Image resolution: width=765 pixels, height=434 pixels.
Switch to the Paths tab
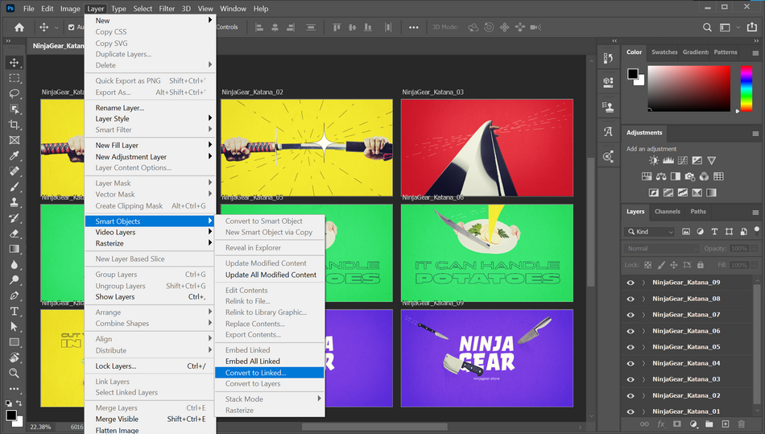(x=697, y=212)
